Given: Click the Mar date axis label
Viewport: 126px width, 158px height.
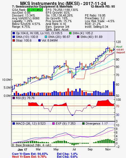Looking at the screenshot, I should (38, 149).
